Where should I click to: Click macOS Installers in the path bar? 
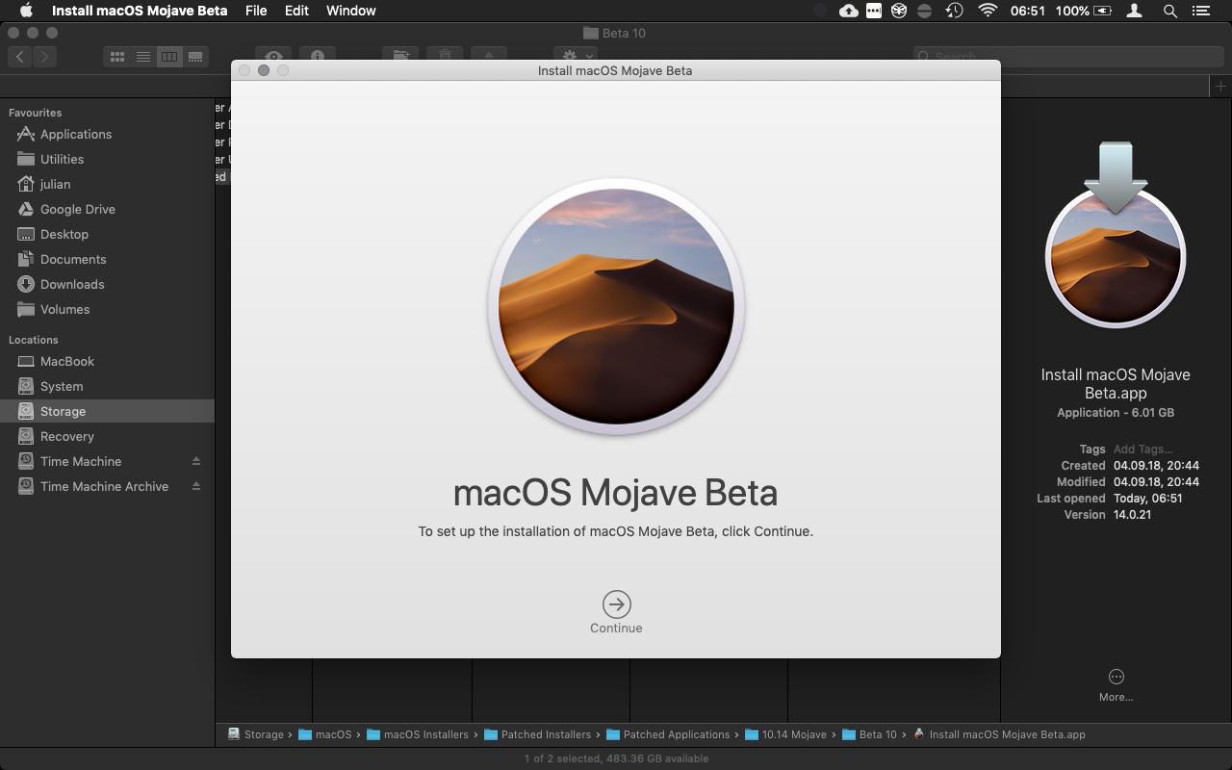coord(418,734)
